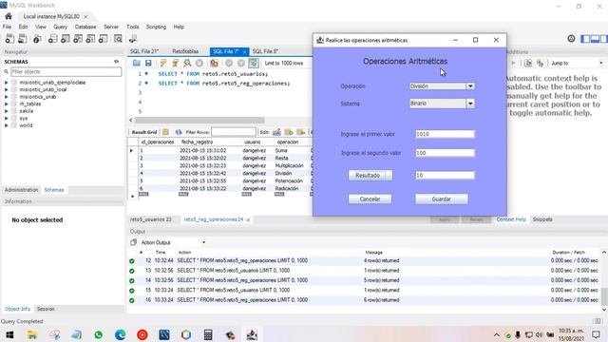Click the result grid form icon
The height and width of the screenshot is (342, 608).
165,132
